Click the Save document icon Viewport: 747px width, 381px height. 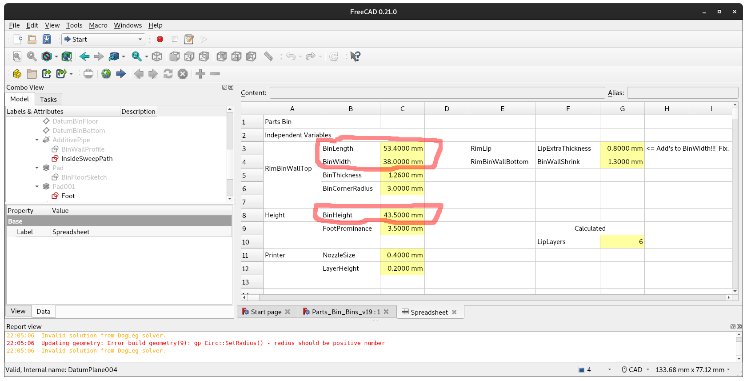click(x=47, y=39)
